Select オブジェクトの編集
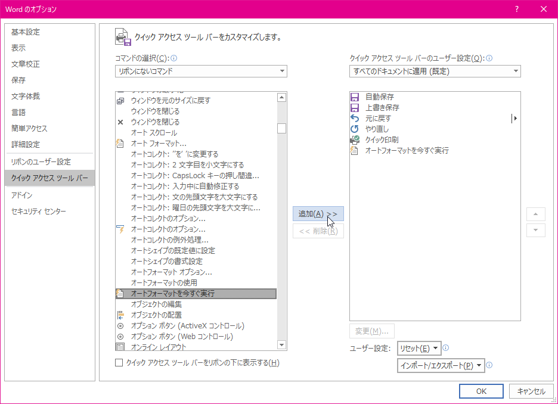 (x=196, y=304)
